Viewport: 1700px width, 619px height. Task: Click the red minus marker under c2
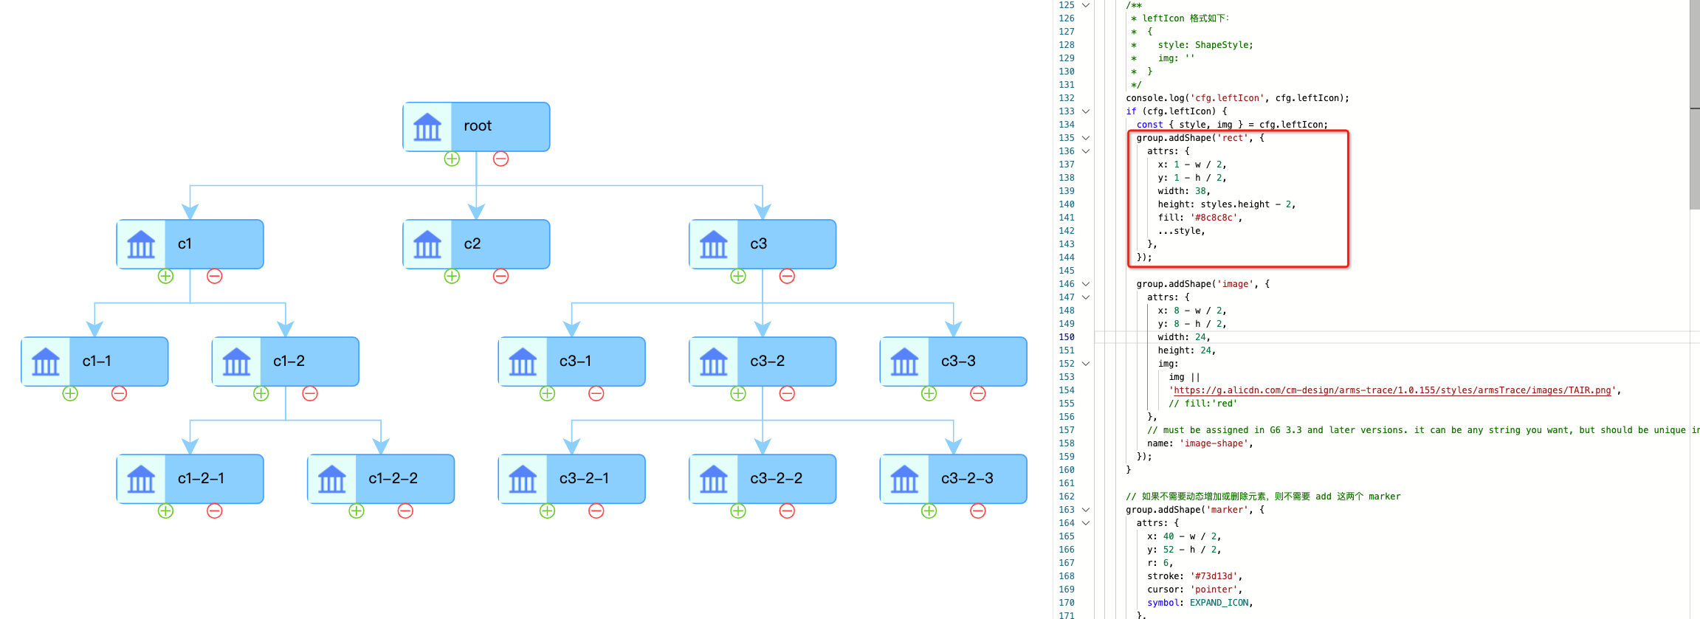coord(500,276)
